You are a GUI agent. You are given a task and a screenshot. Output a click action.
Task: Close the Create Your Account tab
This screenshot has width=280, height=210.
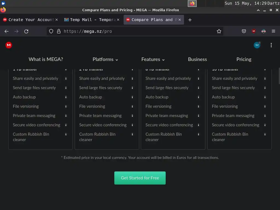(x=57, y=20)
